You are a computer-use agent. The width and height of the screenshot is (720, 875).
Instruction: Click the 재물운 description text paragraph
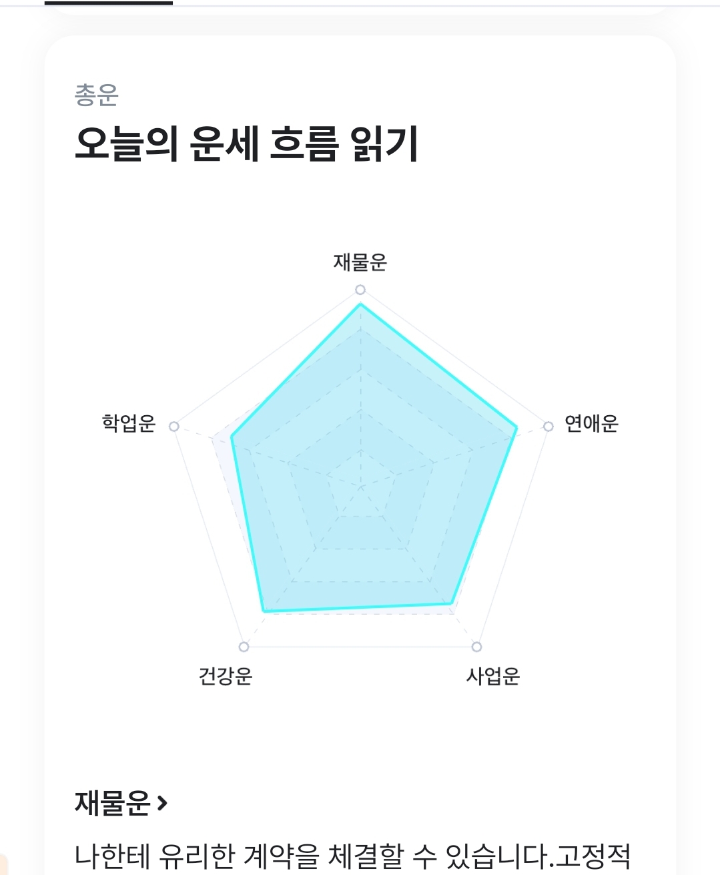pos(353,857)
